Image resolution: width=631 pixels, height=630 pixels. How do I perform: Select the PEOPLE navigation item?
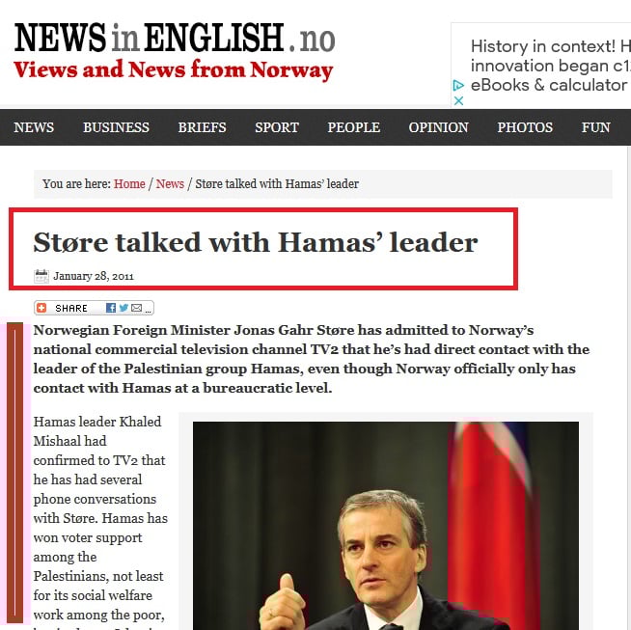point(354,127)
